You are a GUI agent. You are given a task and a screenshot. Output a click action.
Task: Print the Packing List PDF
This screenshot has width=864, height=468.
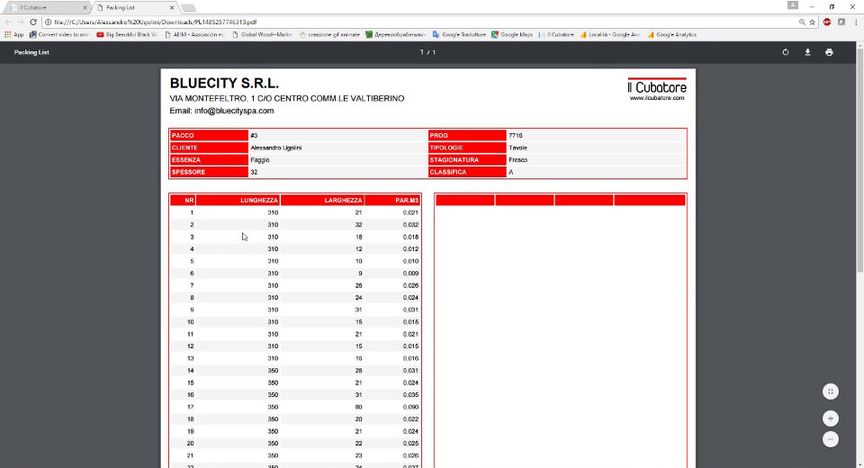click(x=829, y=52)
